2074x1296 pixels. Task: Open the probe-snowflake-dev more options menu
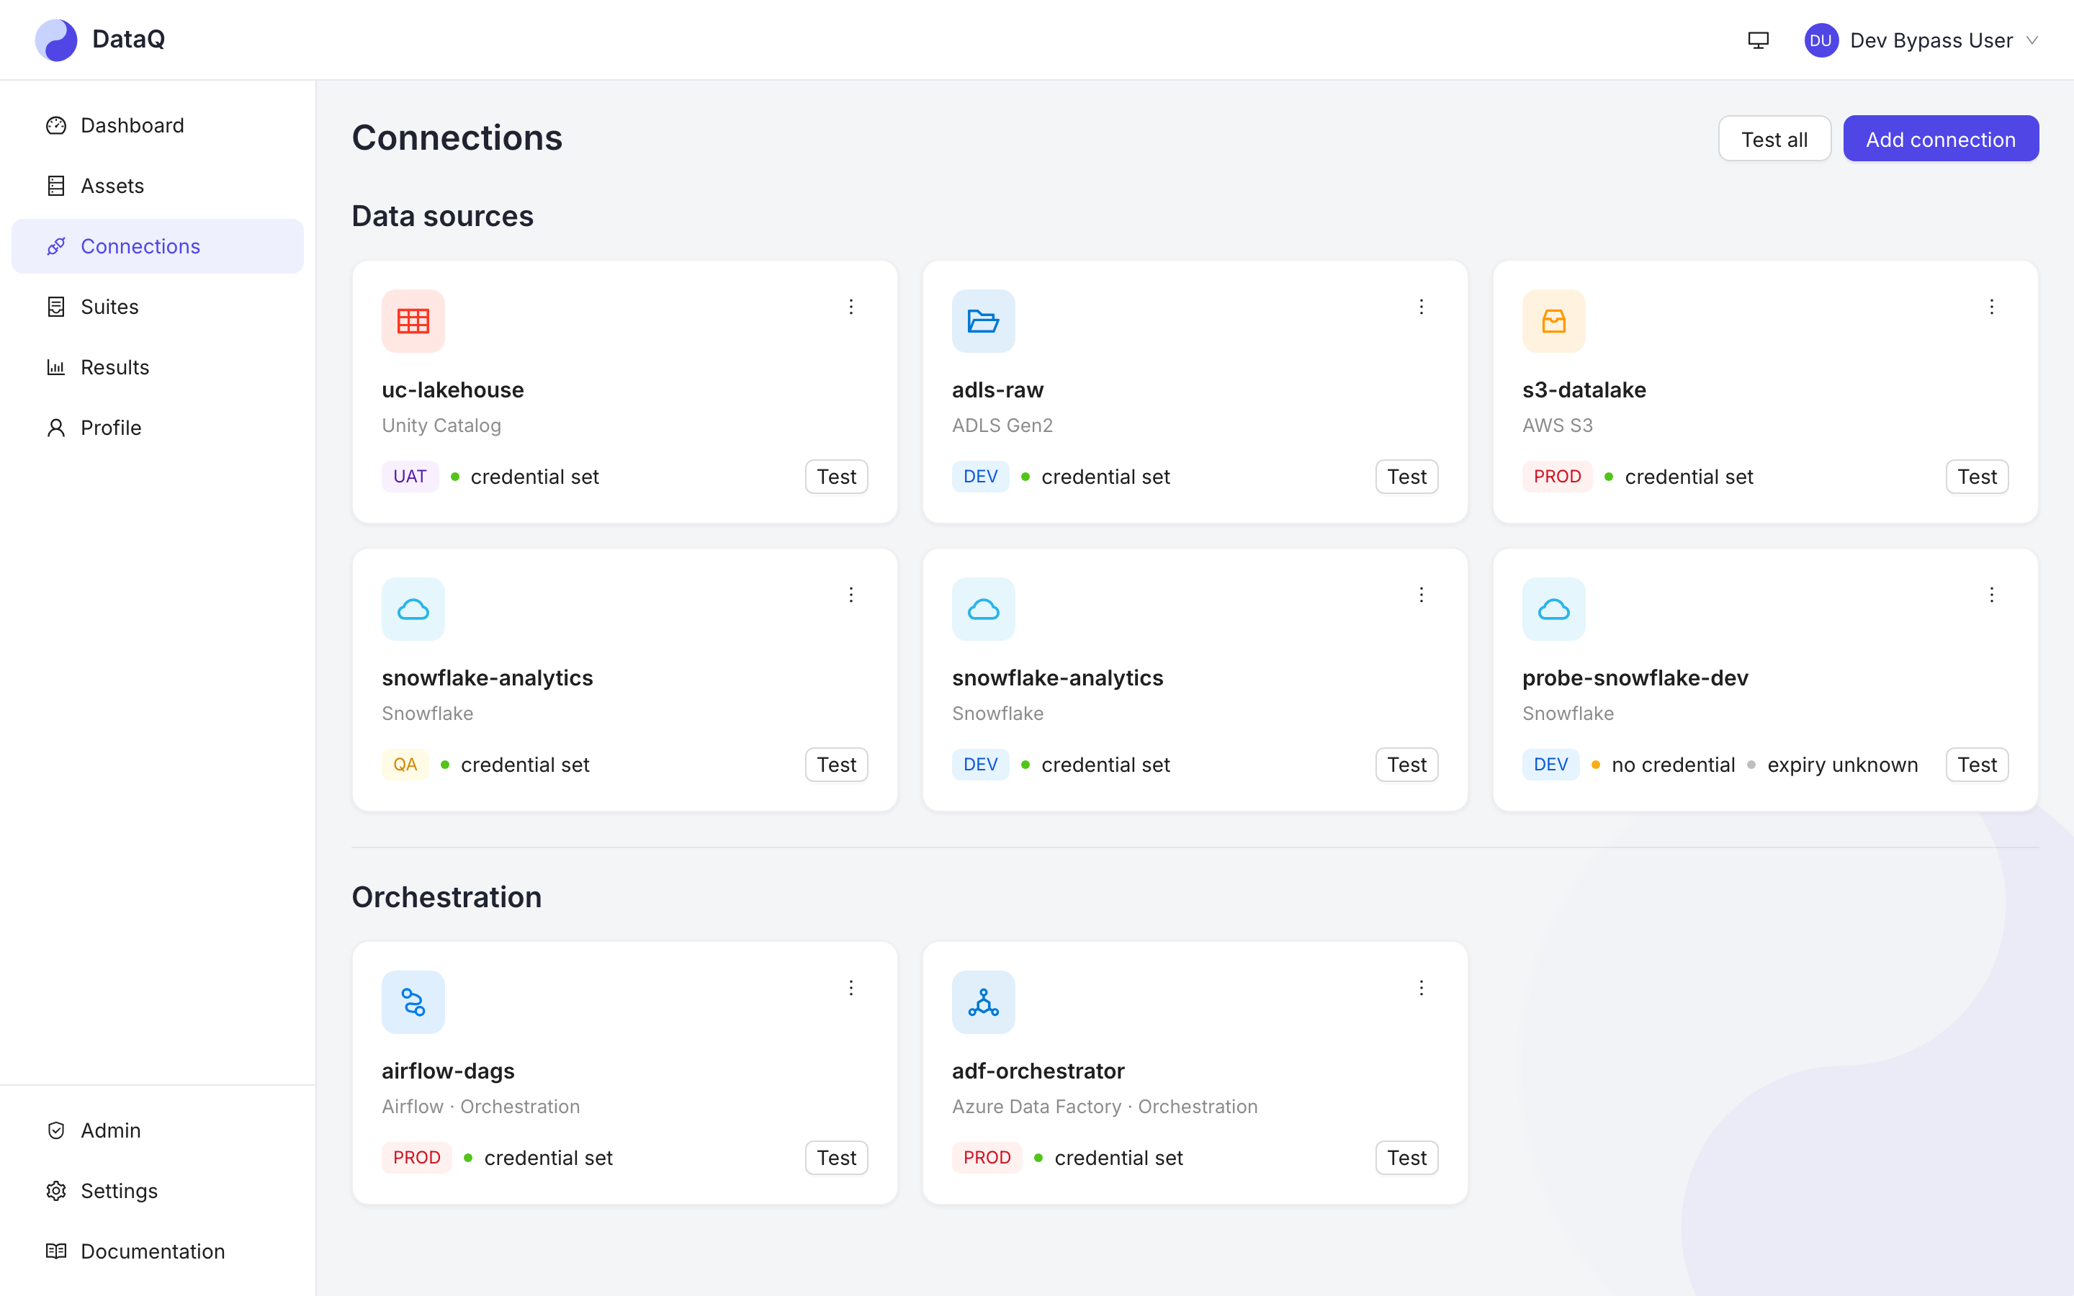pos(1992,595)
